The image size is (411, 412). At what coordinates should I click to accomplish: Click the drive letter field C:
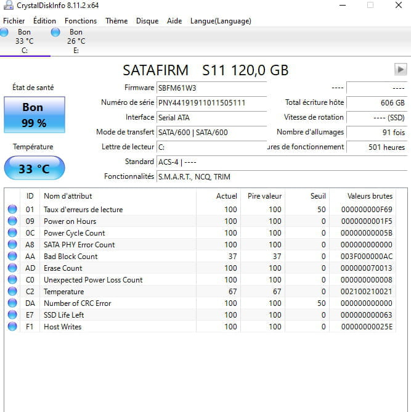pos(211,147)
